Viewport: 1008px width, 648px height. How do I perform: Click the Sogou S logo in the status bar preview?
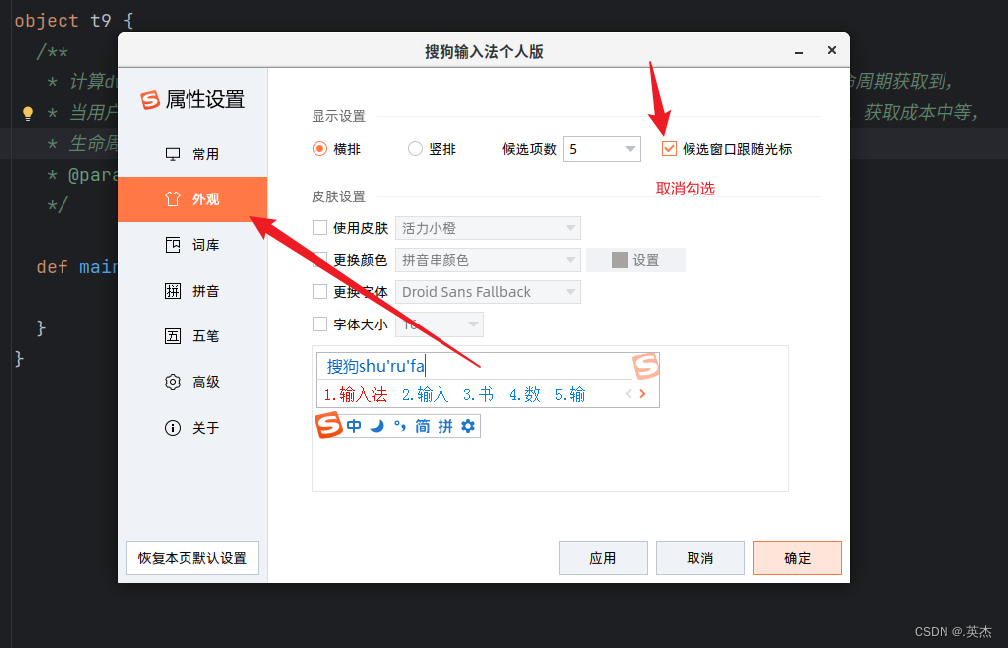click(x=327, y=426)
